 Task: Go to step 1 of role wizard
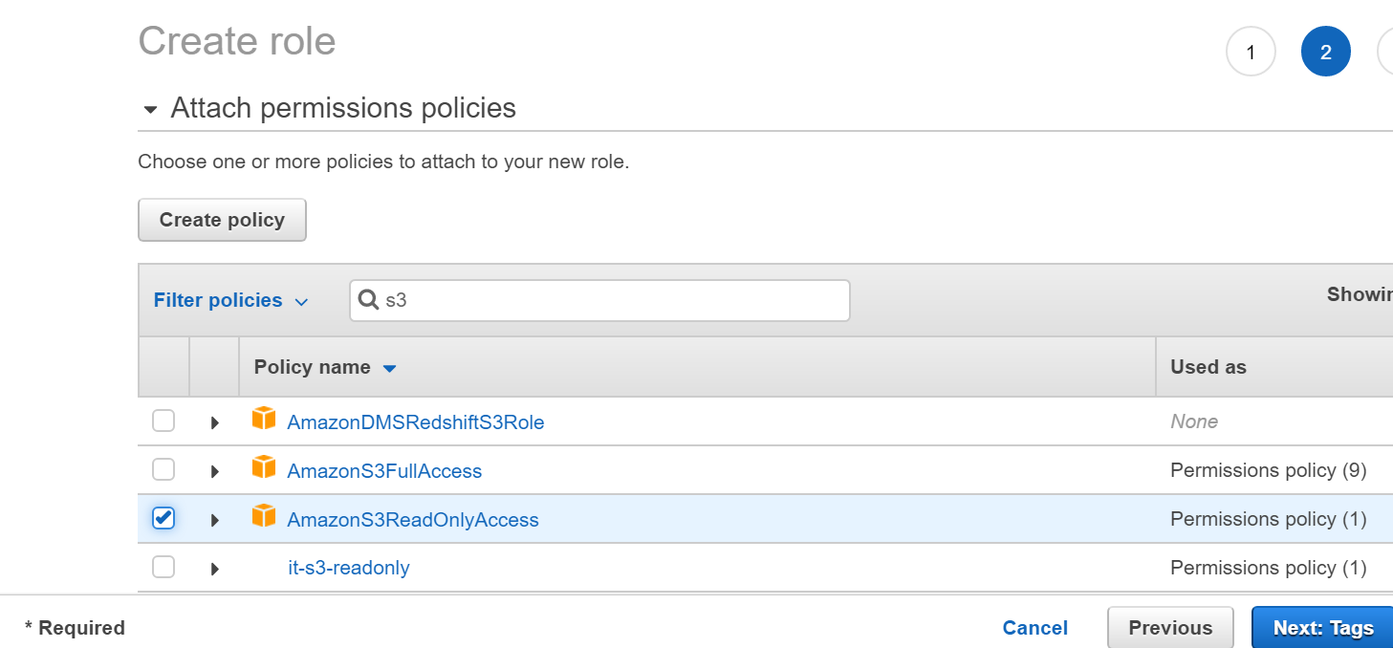point(1251,53)
